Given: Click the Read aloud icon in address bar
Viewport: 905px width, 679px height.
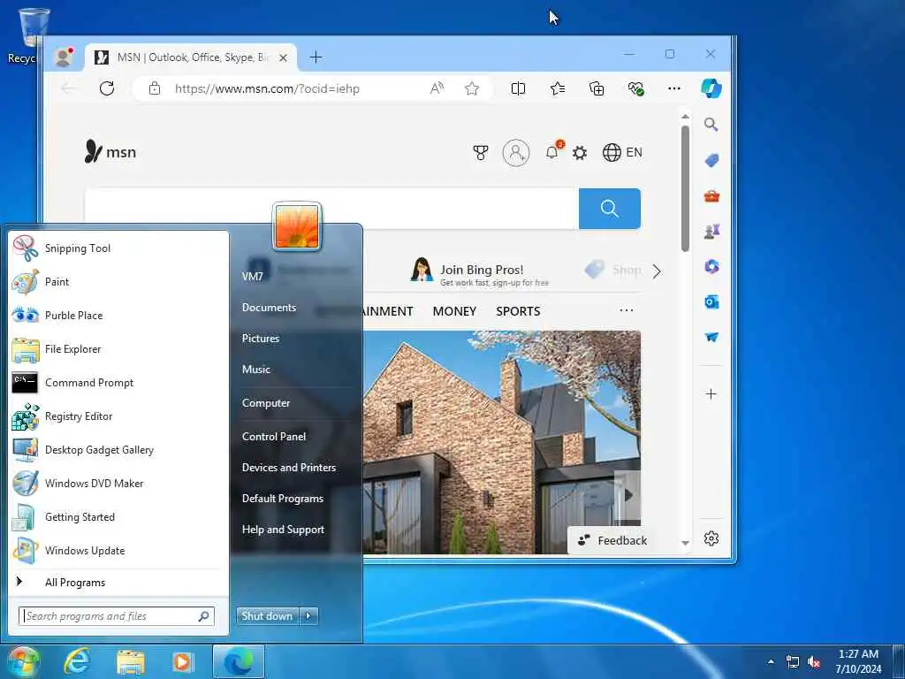Looking at the screenshot, I should click(437, 88).
